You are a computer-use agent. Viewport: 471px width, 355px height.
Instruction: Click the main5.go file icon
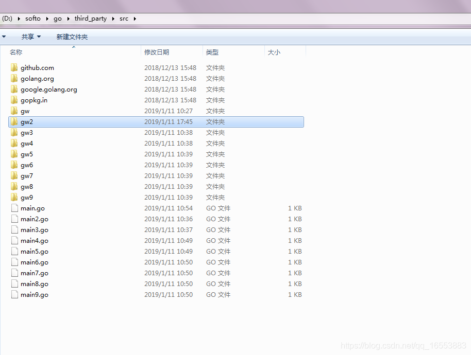click(14, 251)
